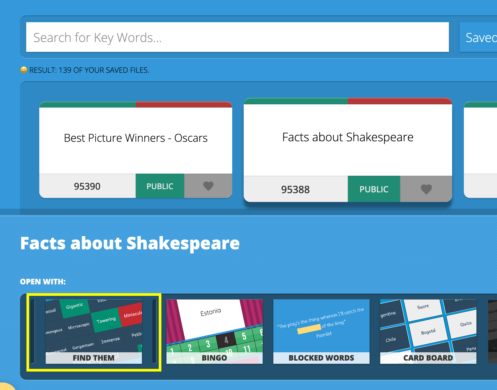Toggle PUBLIC on Best Picture Winners card
This screenshot has height=390, width=497.
click(160, 186)
